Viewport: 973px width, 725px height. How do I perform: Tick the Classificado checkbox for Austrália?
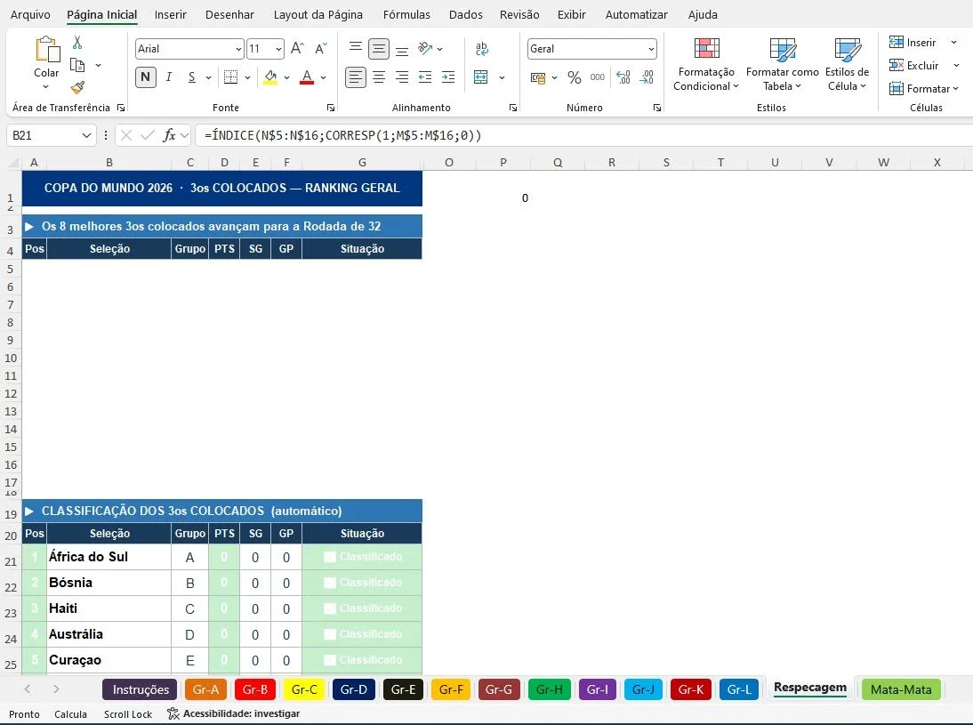click(330, 634)
